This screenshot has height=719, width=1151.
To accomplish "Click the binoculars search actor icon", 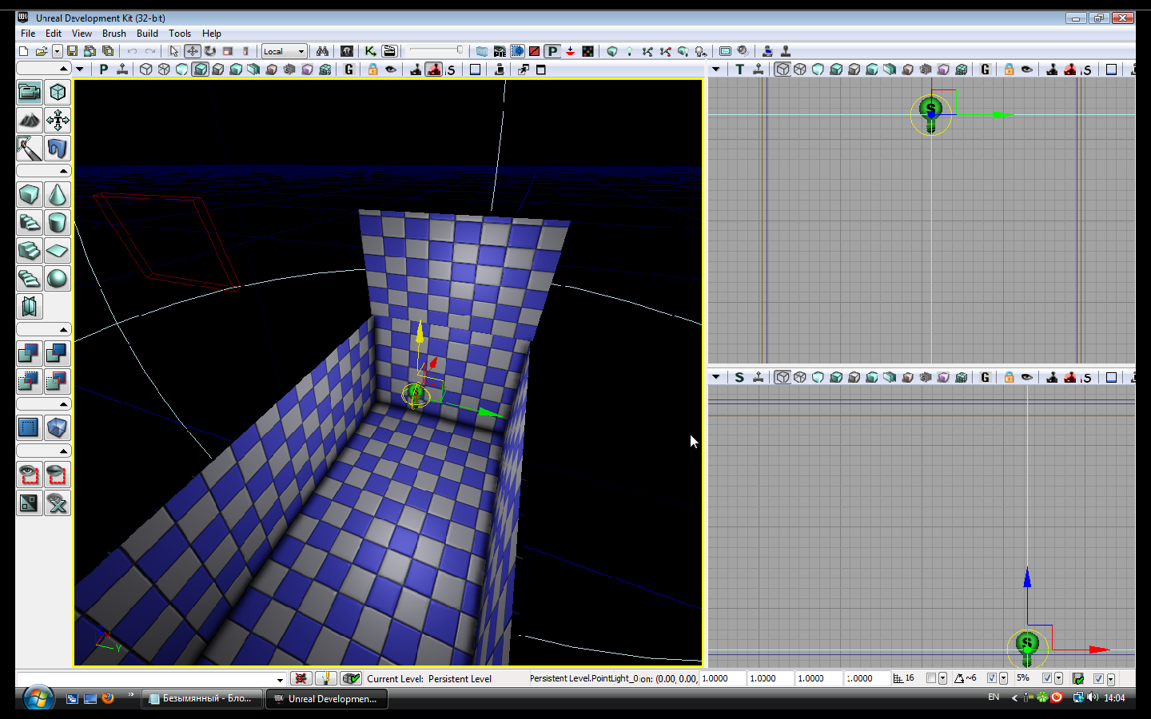I will point(322,51).
